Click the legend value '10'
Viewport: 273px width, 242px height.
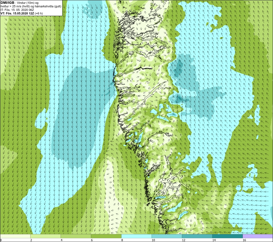[x=153, y=240]
